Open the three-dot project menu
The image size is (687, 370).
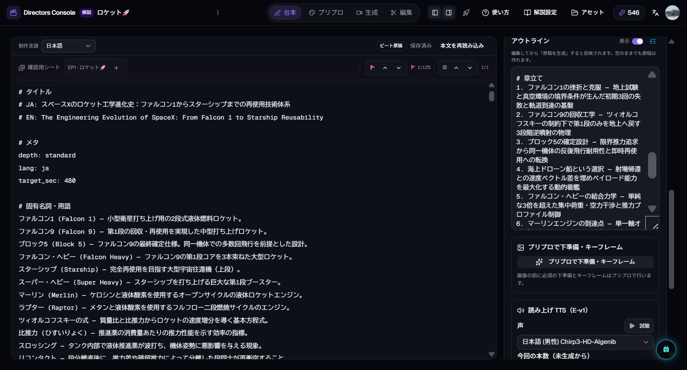pos(218,12)
